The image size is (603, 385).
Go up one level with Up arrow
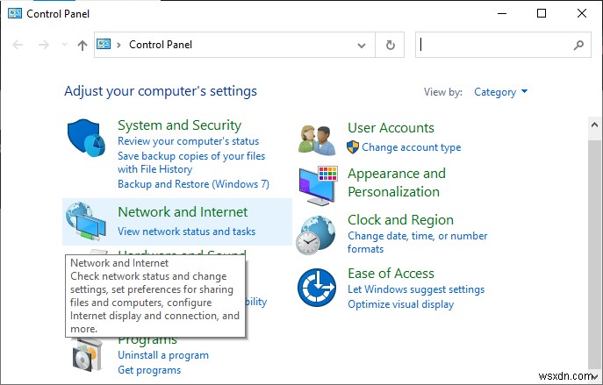coord(83,45)
